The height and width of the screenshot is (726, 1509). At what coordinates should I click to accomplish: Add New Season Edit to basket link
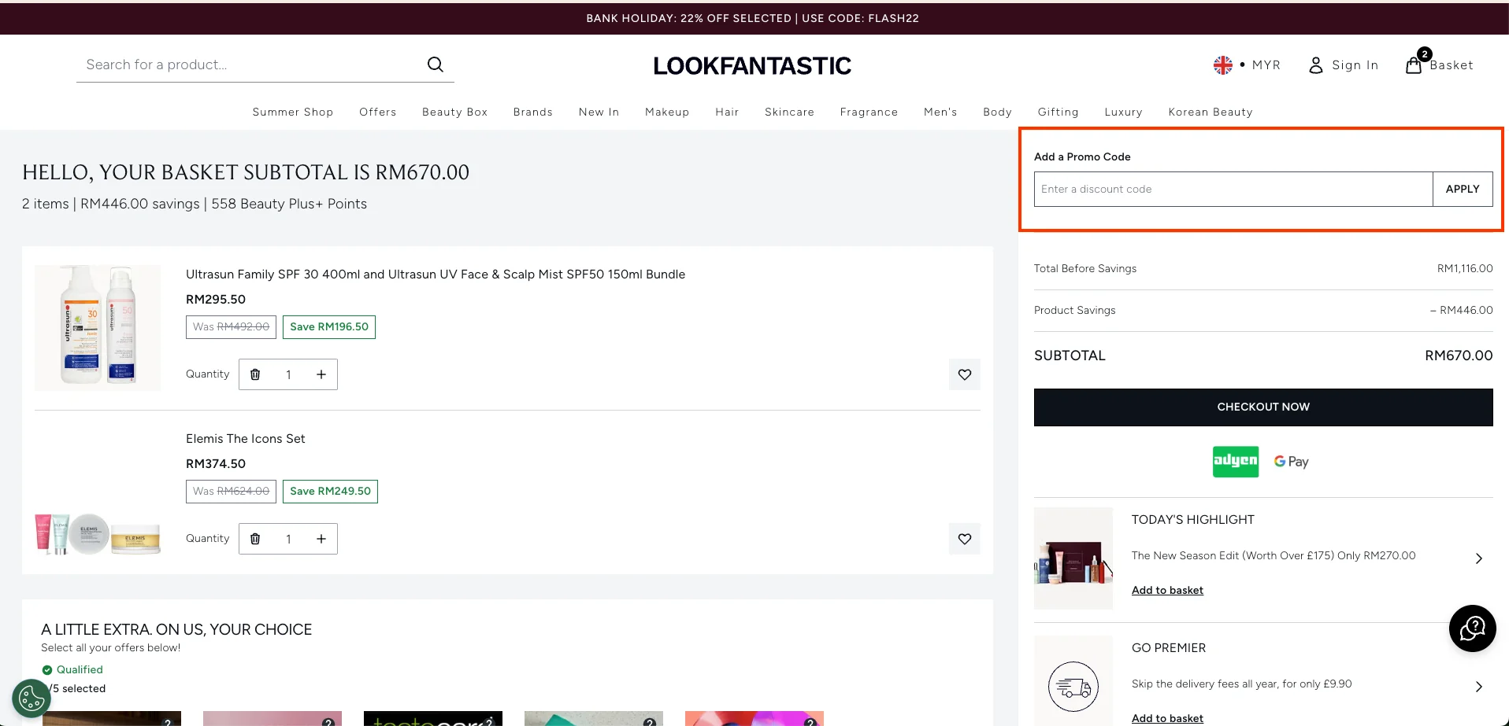pos(1167,591)
